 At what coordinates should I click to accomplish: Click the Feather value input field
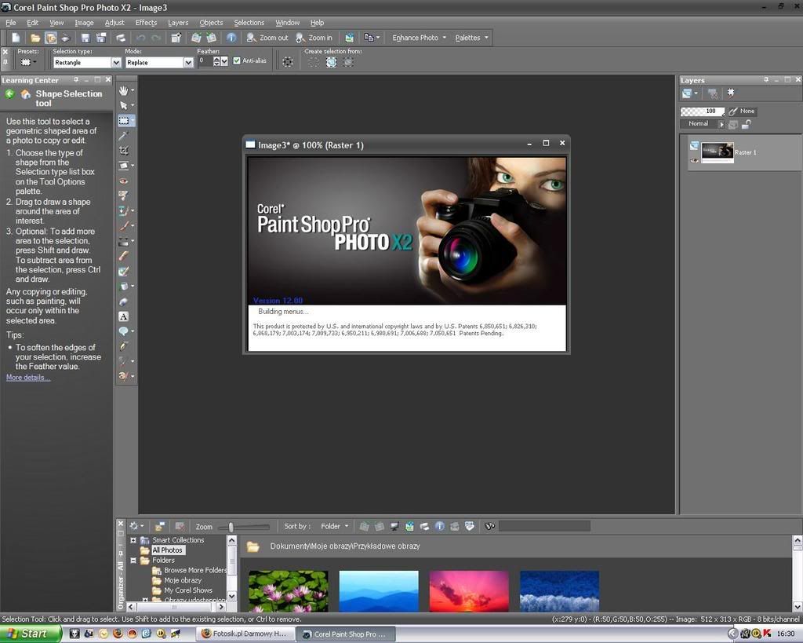click(x=205, y=61)
